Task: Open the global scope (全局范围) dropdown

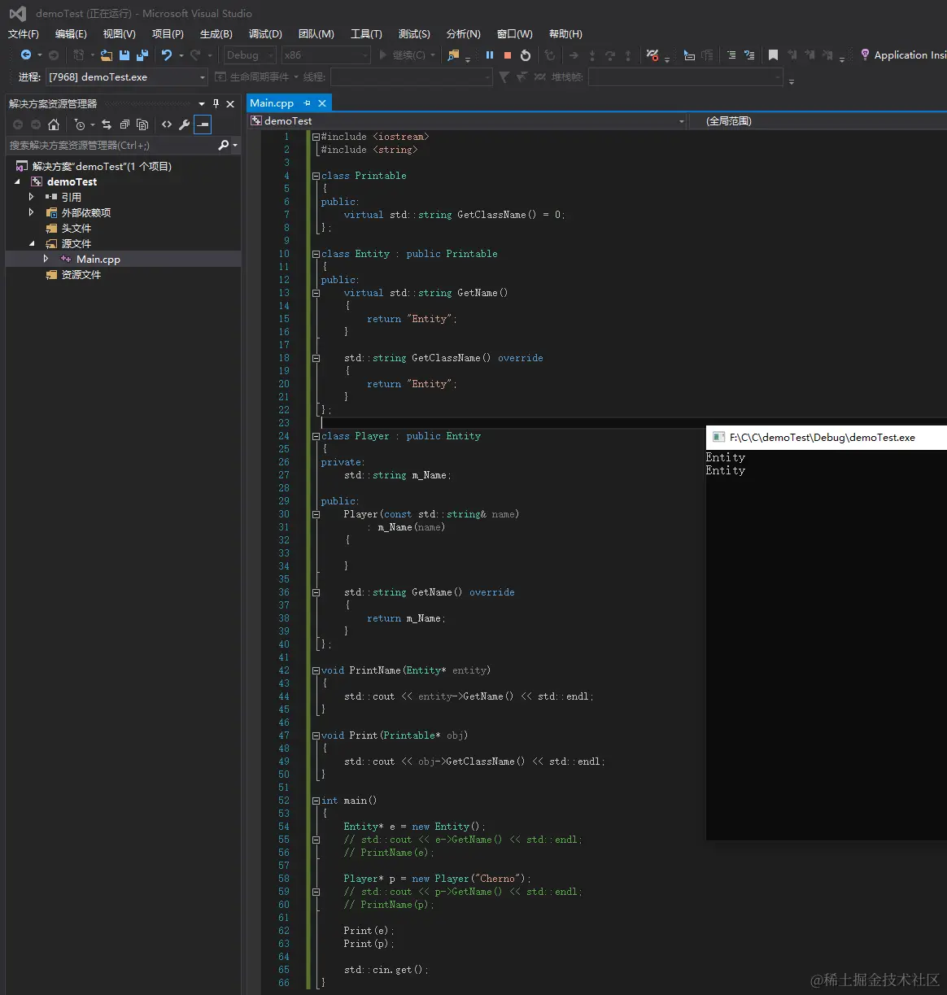Action: [819, 120]
